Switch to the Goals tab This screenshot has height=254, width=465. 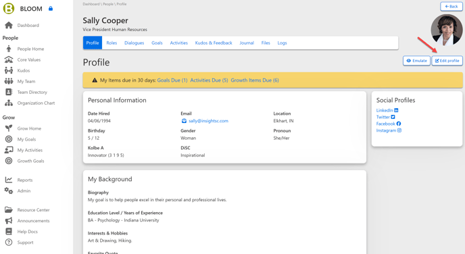pyautogui.click(x=157, y=43)
